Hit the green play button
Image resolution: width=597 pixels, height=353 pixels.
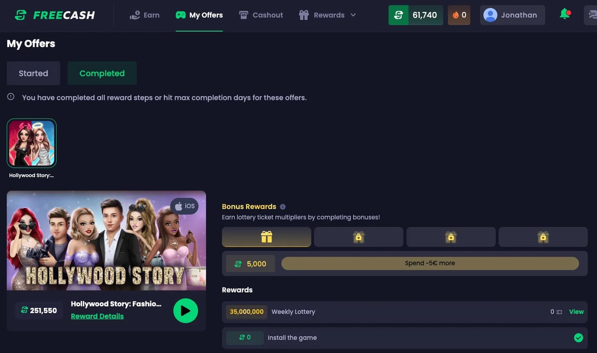[186, 311]
